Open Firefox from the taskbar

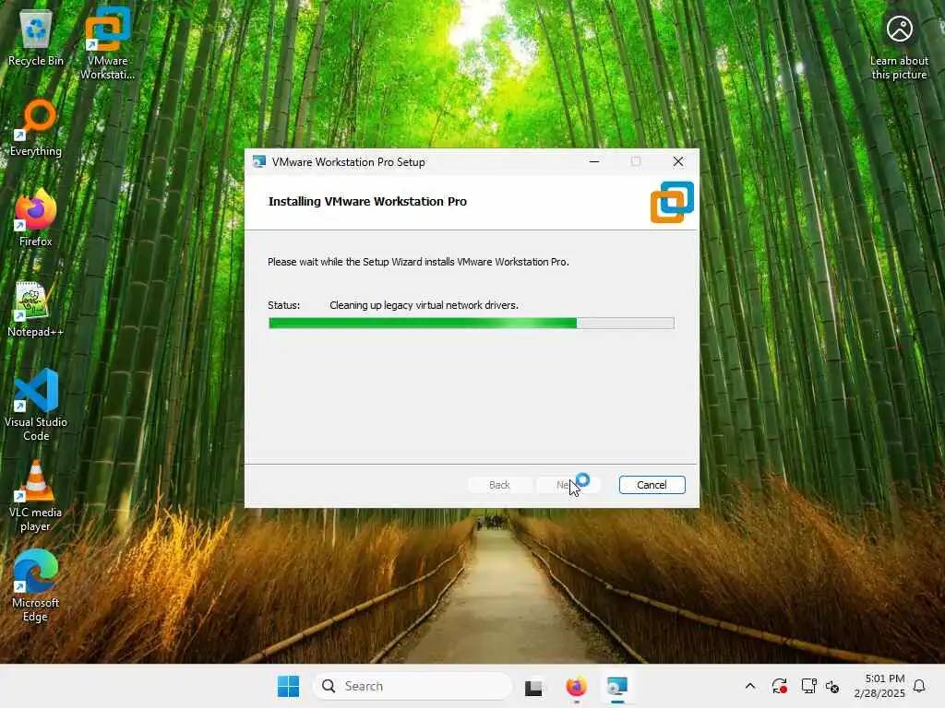click(576, 686)
